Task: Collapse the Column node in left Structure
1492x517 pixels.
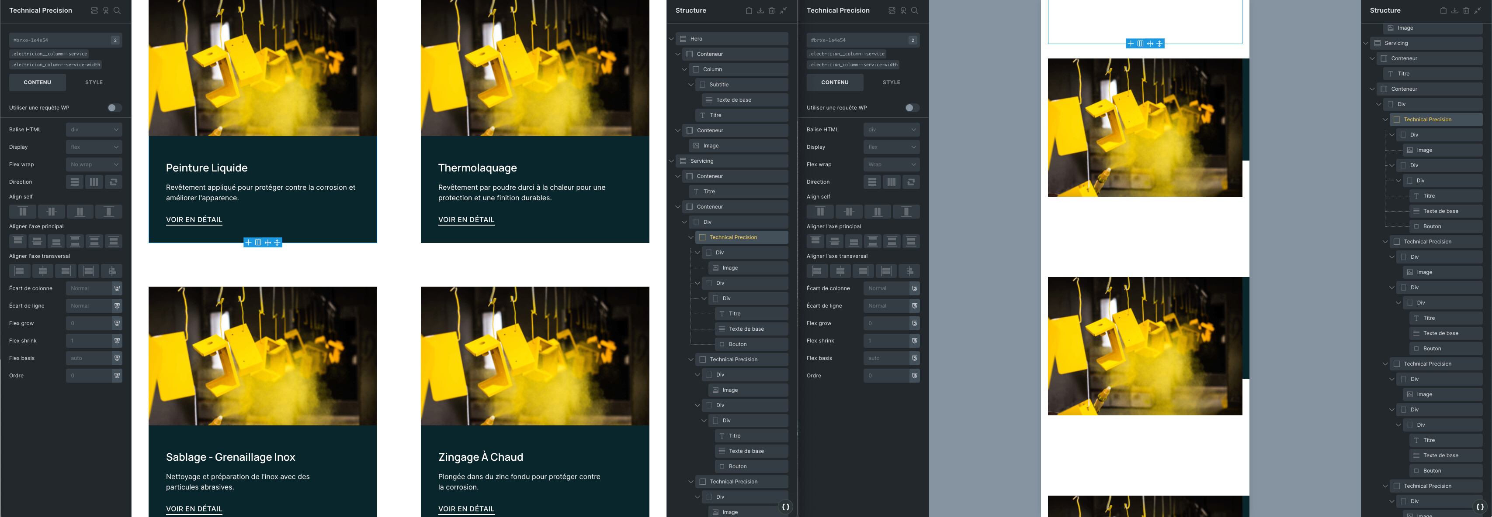Action: pos(684,69)
